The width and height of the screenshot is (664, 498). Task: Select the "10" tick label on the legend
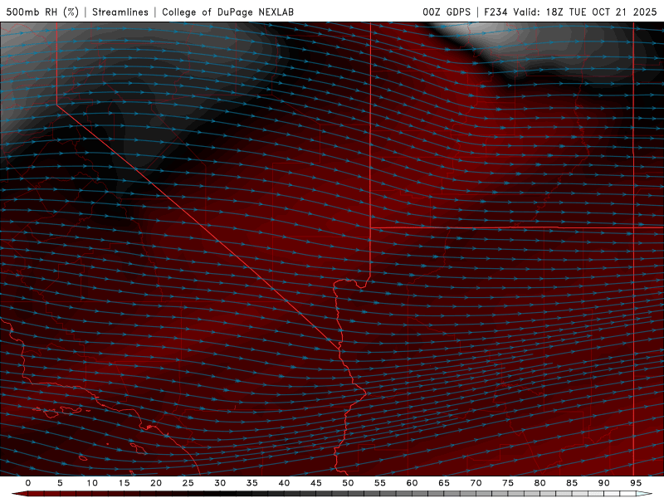tap(92, 483)
